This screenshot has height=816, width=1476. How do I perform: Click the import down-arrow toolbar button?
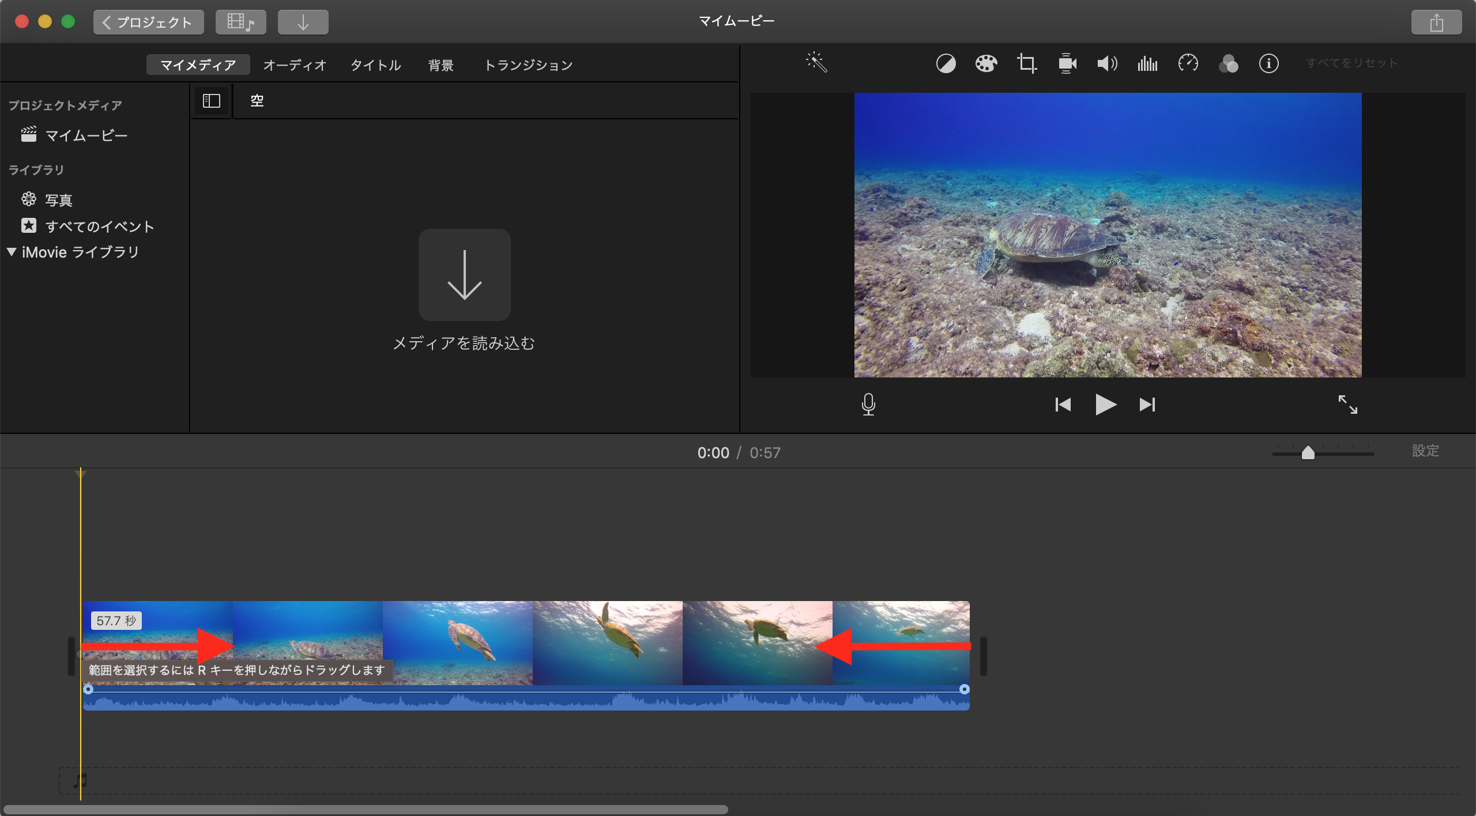[x=303, y=22]
